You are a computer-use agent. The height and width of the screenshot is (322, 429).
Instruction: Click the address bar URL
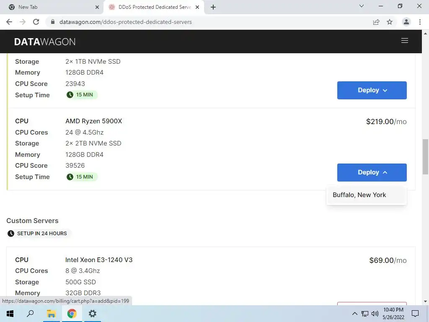tap(126, 22)
